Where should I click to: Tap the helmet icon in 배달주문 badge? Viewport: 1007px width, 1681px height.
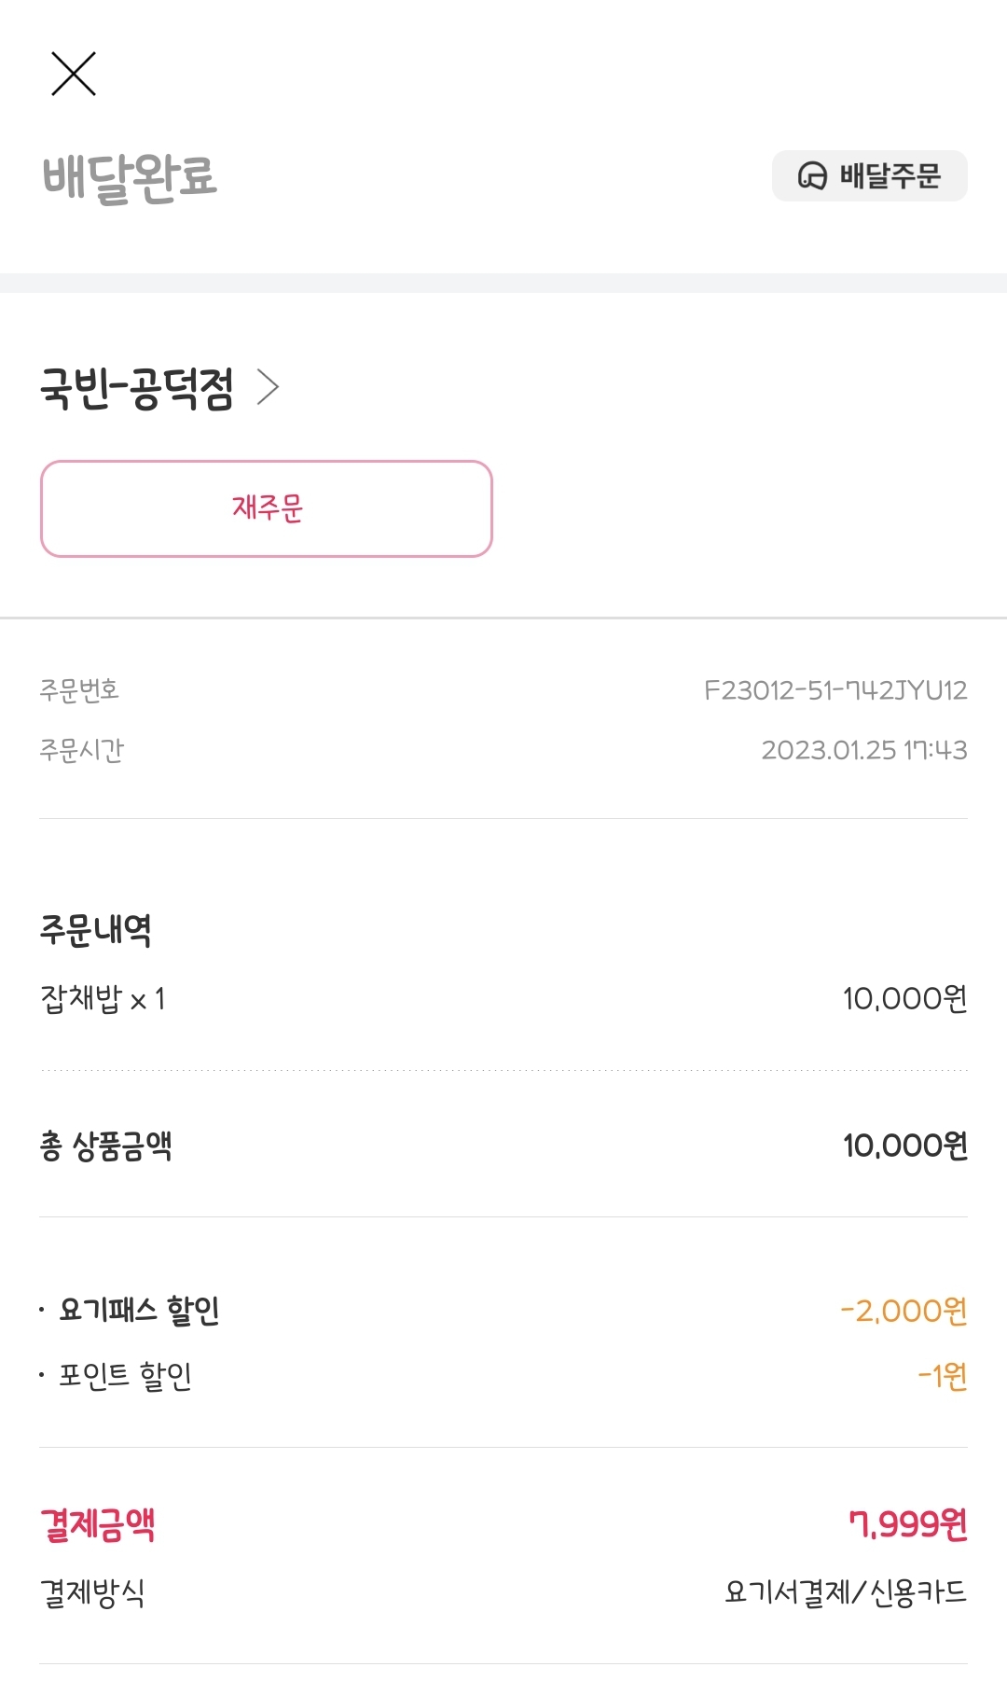click(x=812, y=175)
